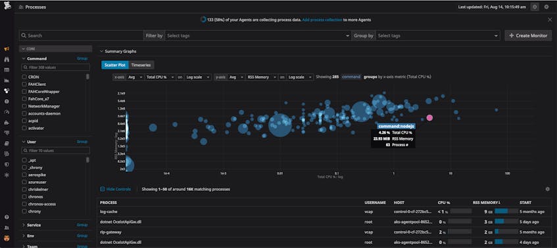Open the Dashboards list icon in sidebar
Screen dimensions: 557x248
point(7,70)
